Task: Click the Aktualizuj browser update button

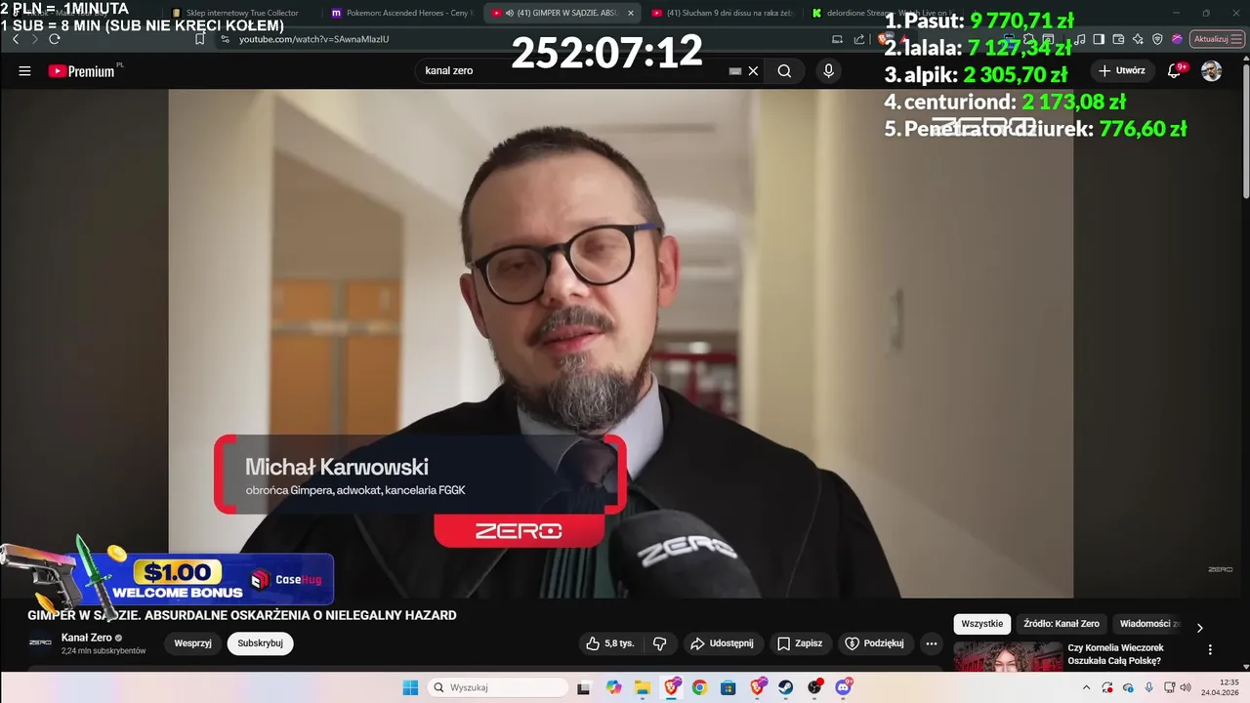Action: coord(1216,39)
